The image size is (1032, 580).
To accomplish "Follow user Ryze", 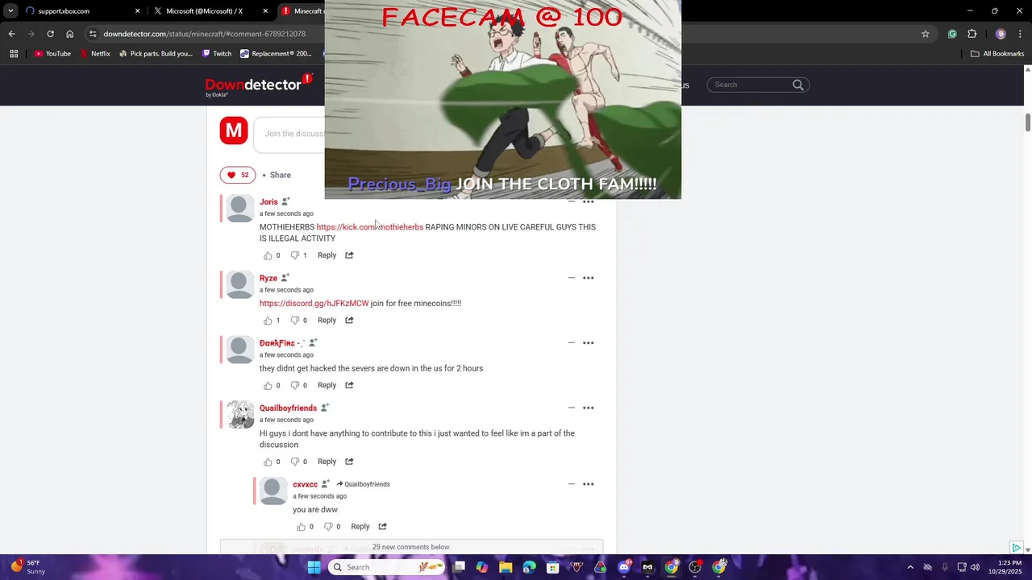I will click(285, 278).
